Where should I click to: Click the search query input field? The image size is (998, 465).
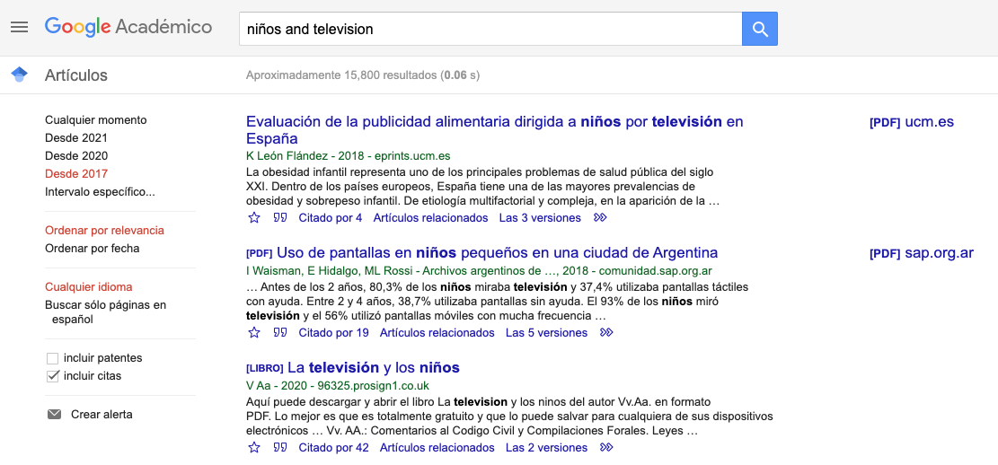tap(490, 29)
